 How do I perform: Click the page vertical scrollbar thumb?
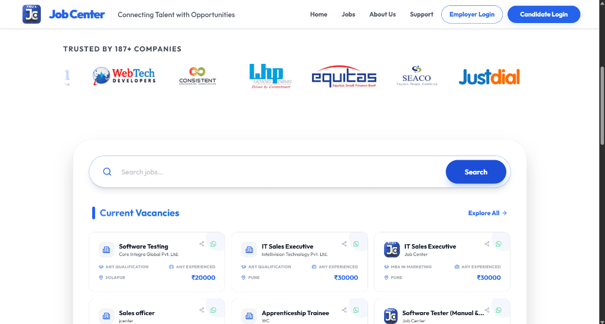coord(602,105)
